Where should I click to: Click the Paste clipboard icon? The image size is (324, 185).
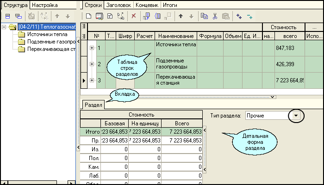click(x=226, y=16)
